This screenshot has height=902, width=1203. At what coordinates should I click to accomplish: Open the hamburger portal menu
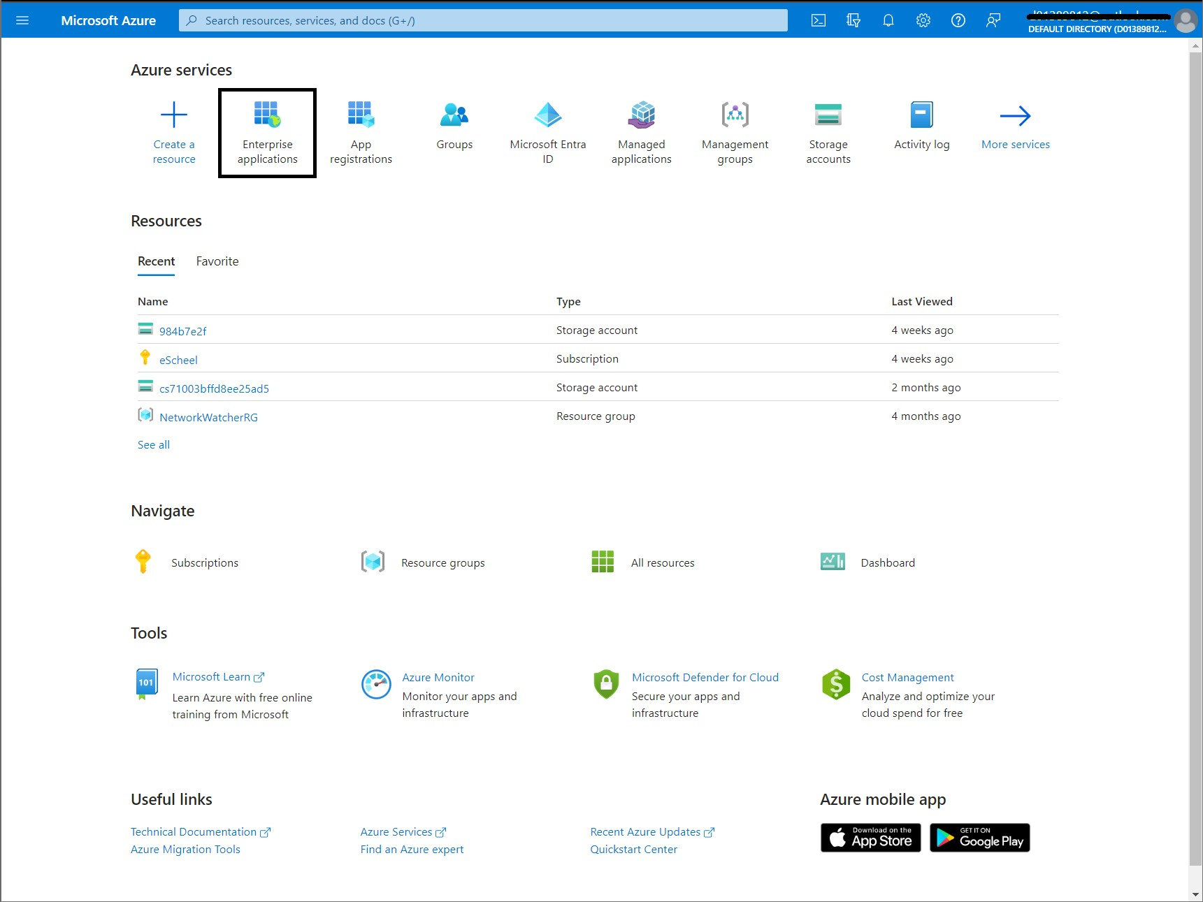[x=22, y=20]
